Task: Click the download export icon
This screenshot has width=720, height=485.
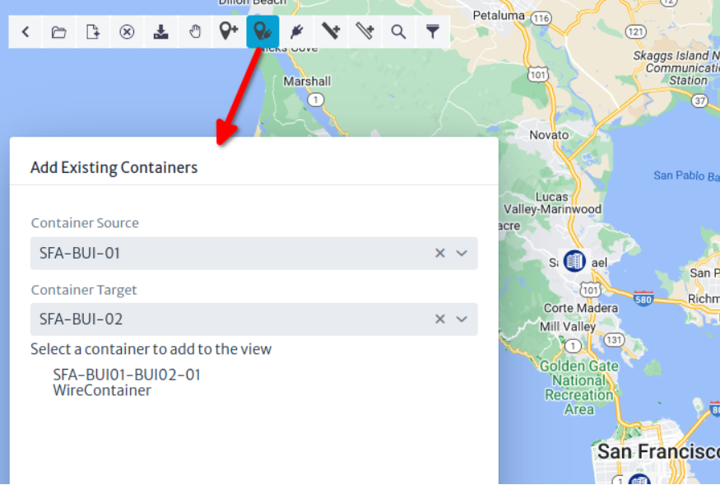Action: 160,31
